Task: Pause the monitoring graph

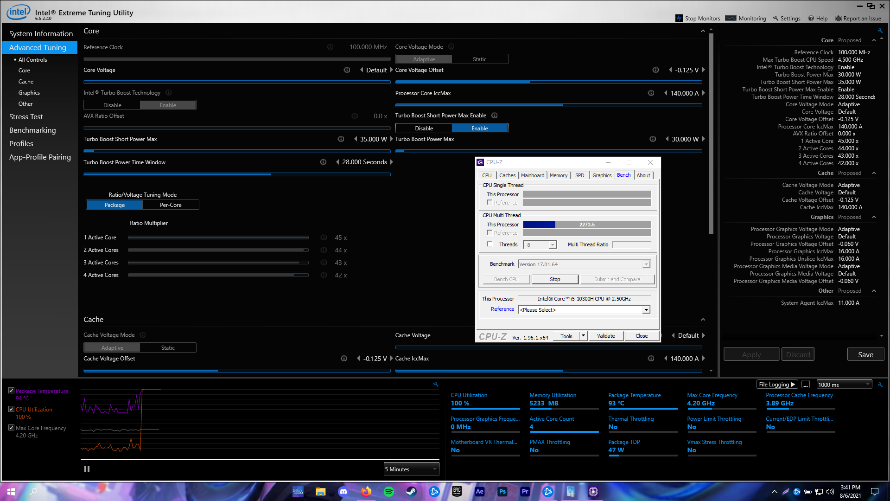Action: pyautogui.click(x=87, y=469)
